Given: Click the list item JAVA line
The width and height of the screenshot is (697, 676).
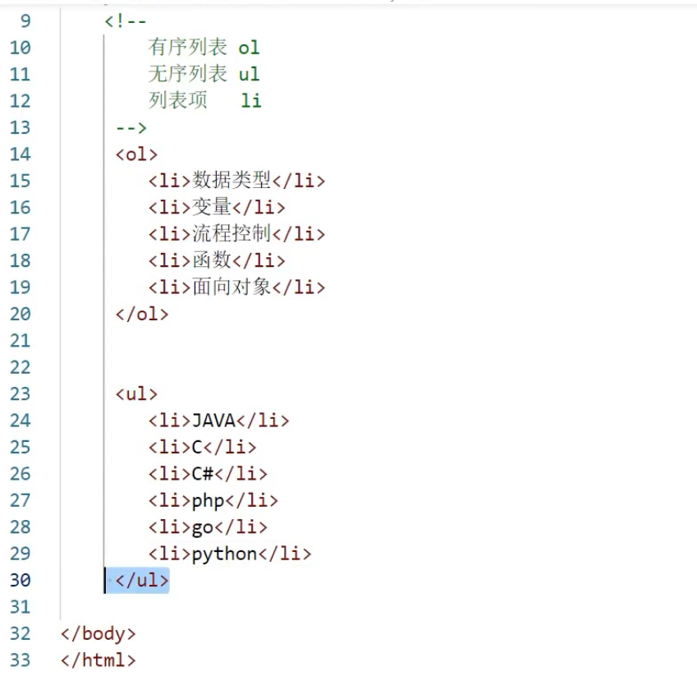Looking at the screenshot, I should pos(218,421).
